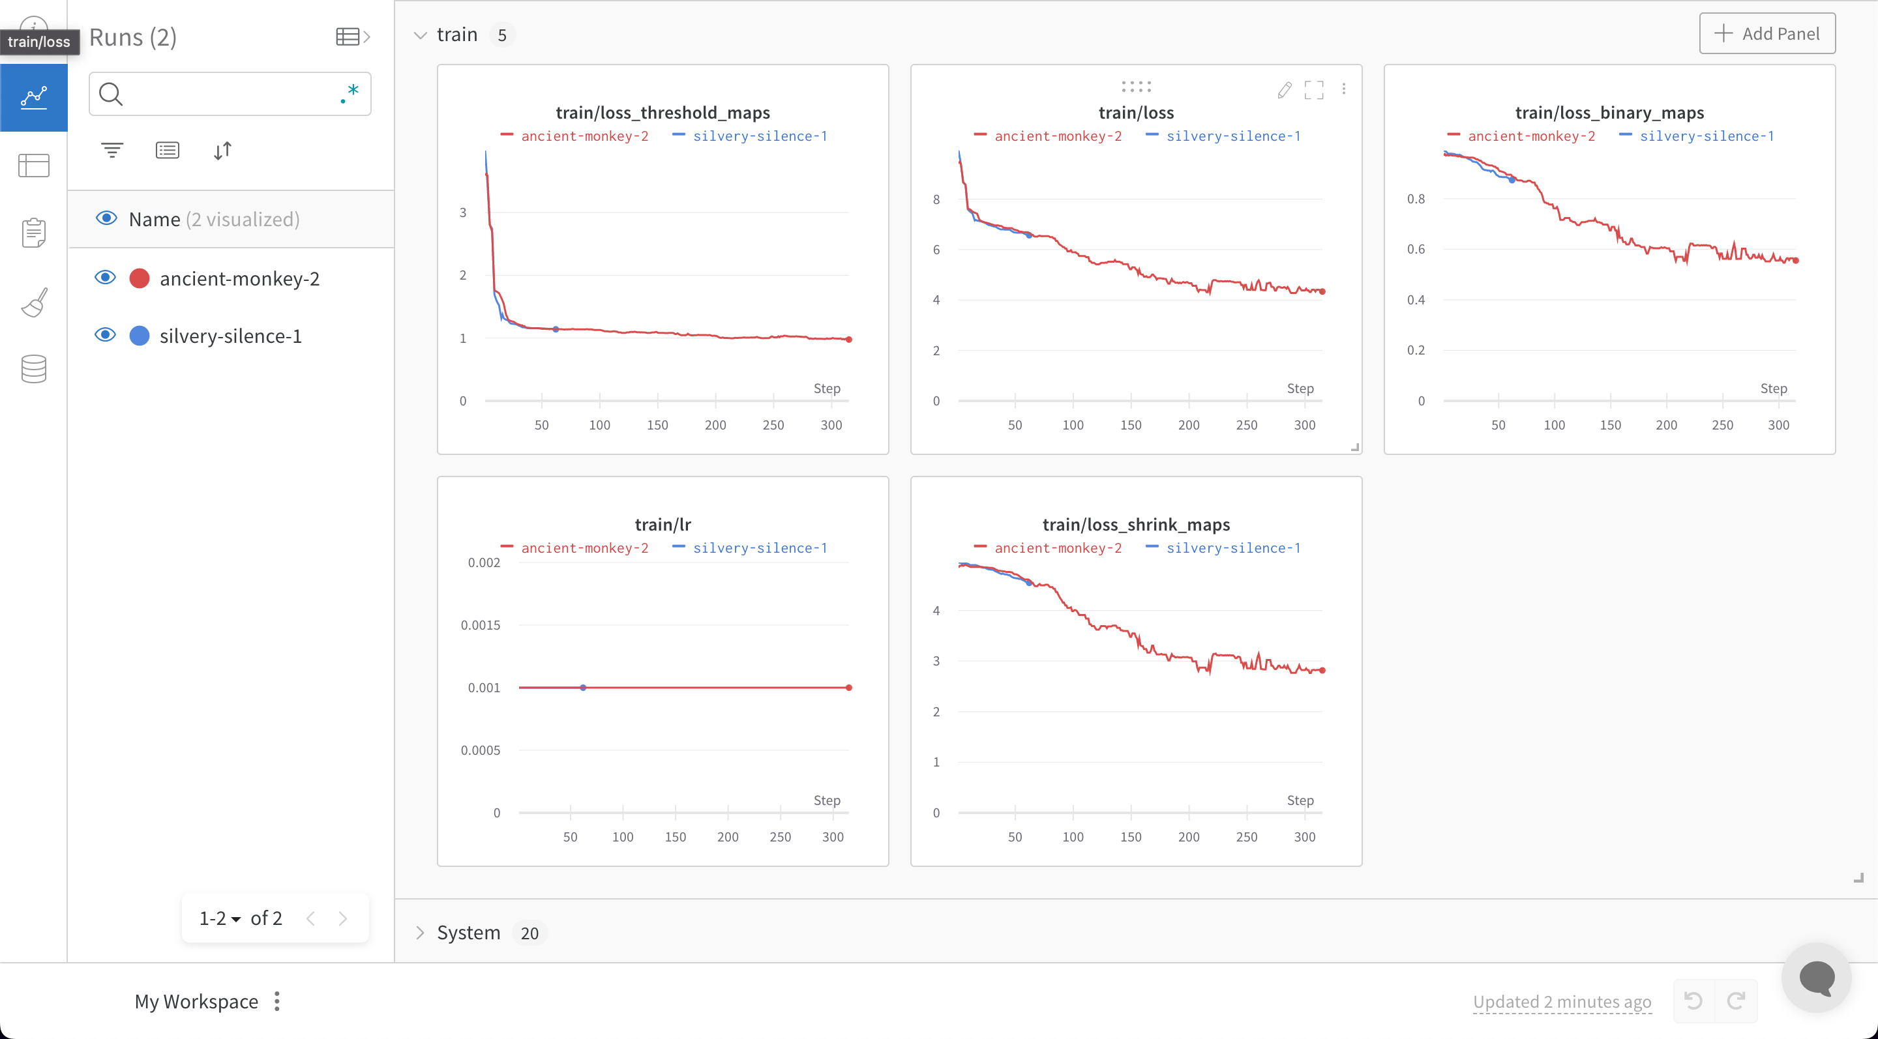This screenshot has width=1878, height=1039.
Task: Toggle visibility for the Name group
Action: [105, 218]
